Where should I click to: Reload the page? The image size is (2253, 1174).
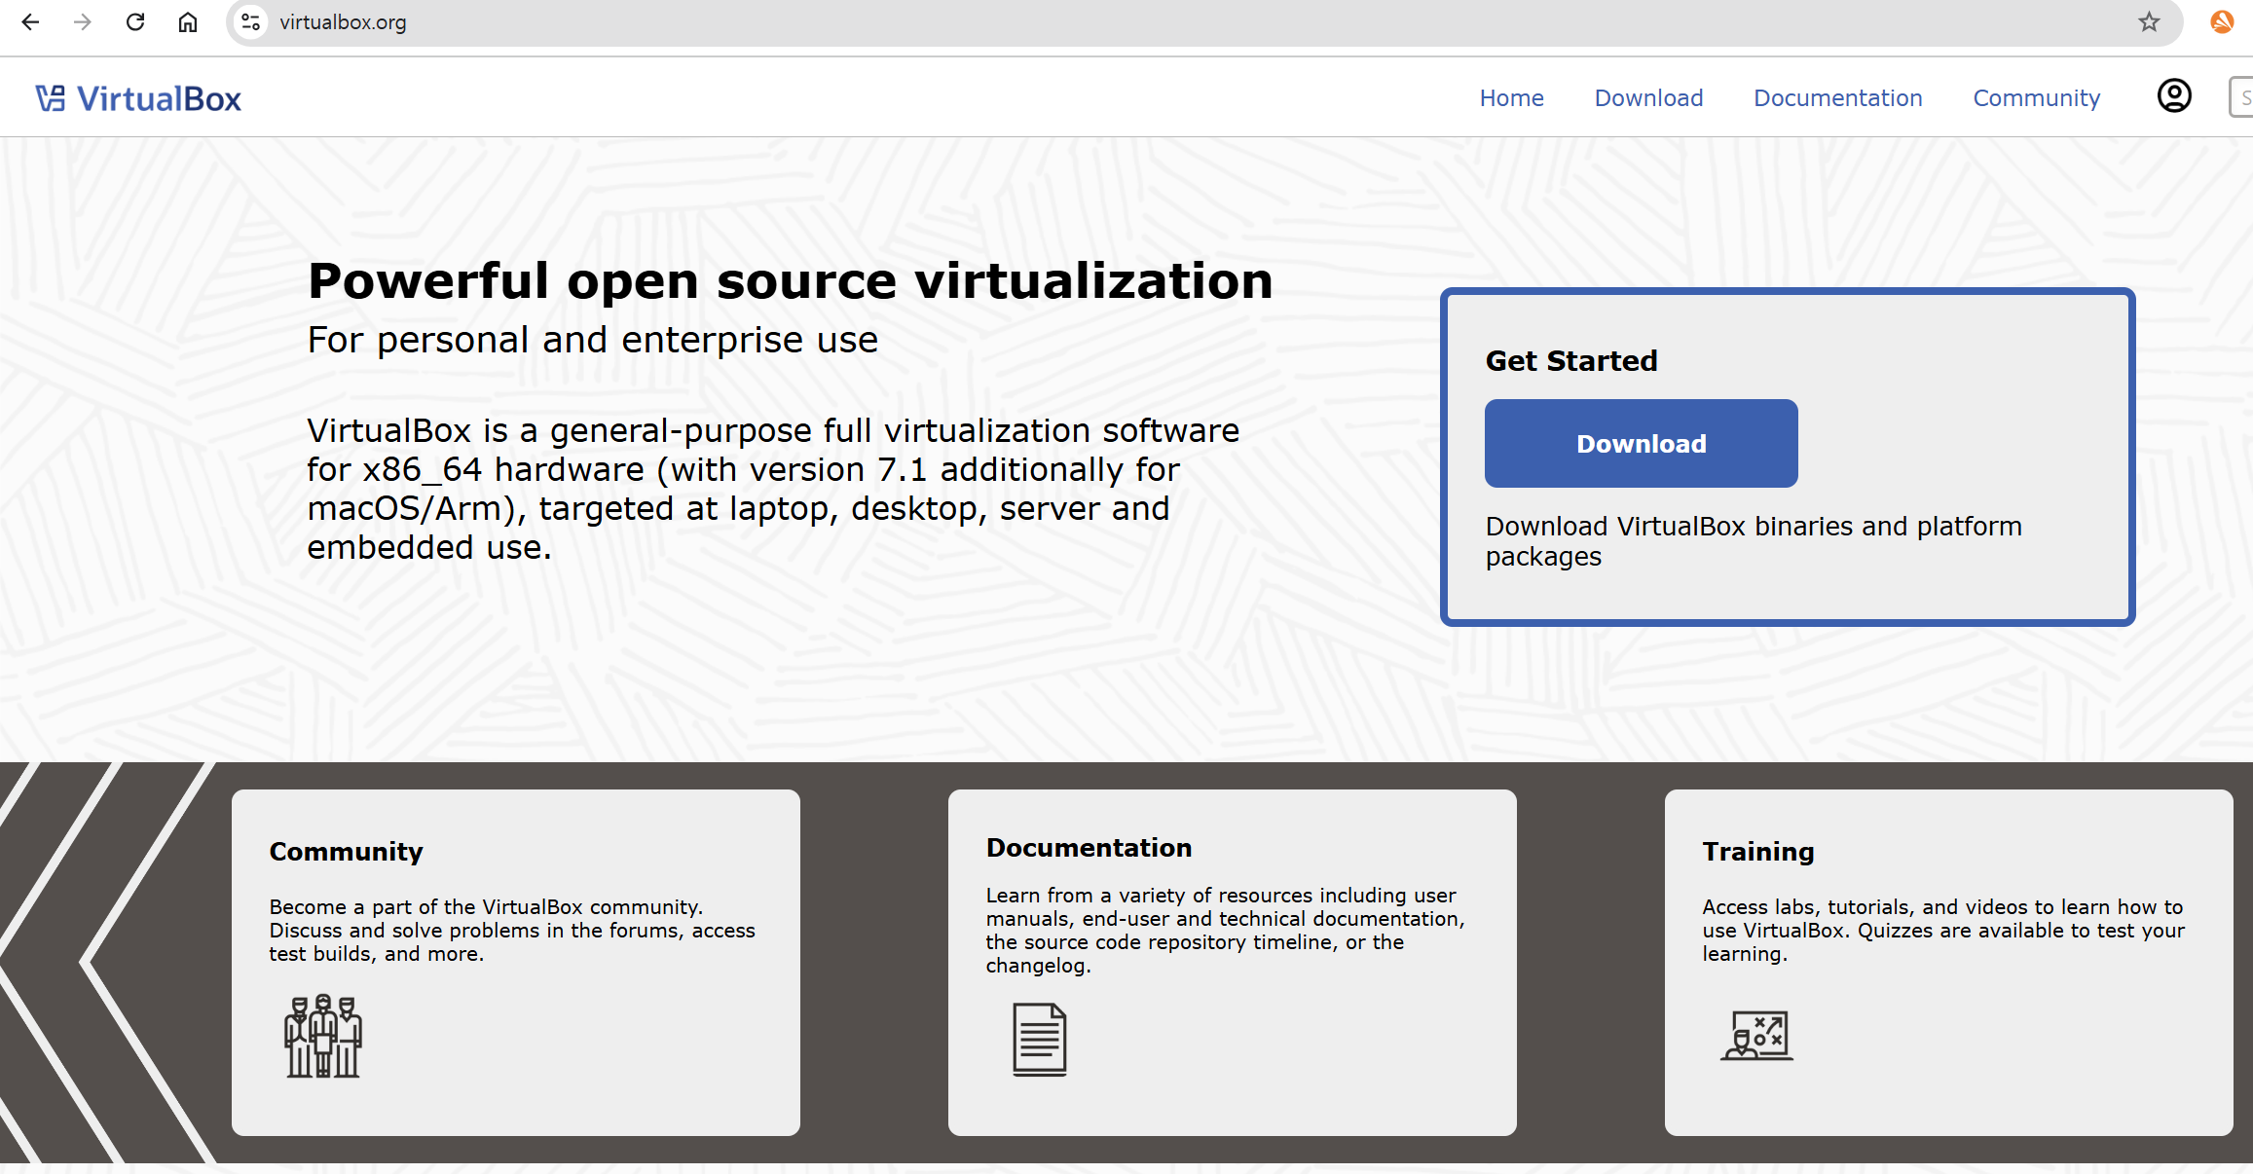(135, 22)
